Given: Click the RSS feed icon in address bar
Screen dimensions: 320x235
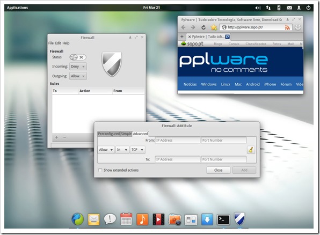Looking at the screenshot, I should [x=287, y=27].
